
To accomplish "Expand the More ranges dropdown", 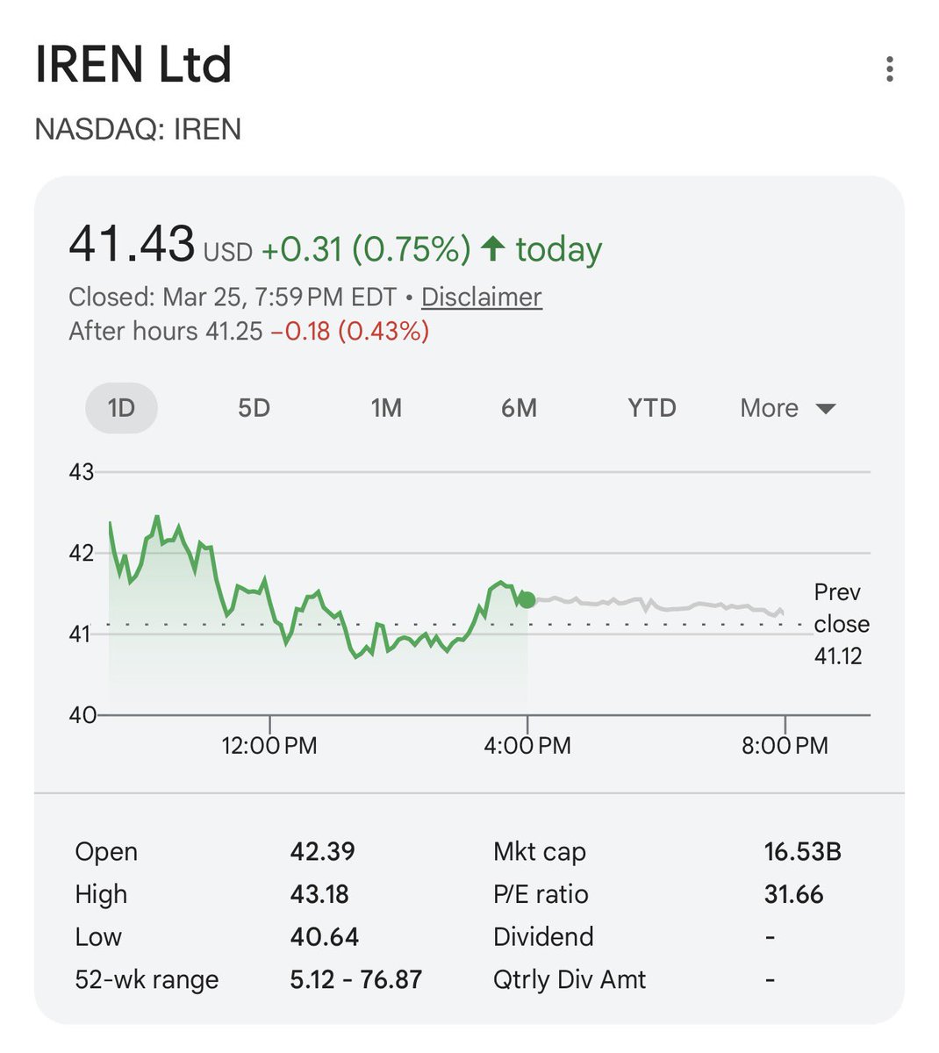I will point(788,408).
